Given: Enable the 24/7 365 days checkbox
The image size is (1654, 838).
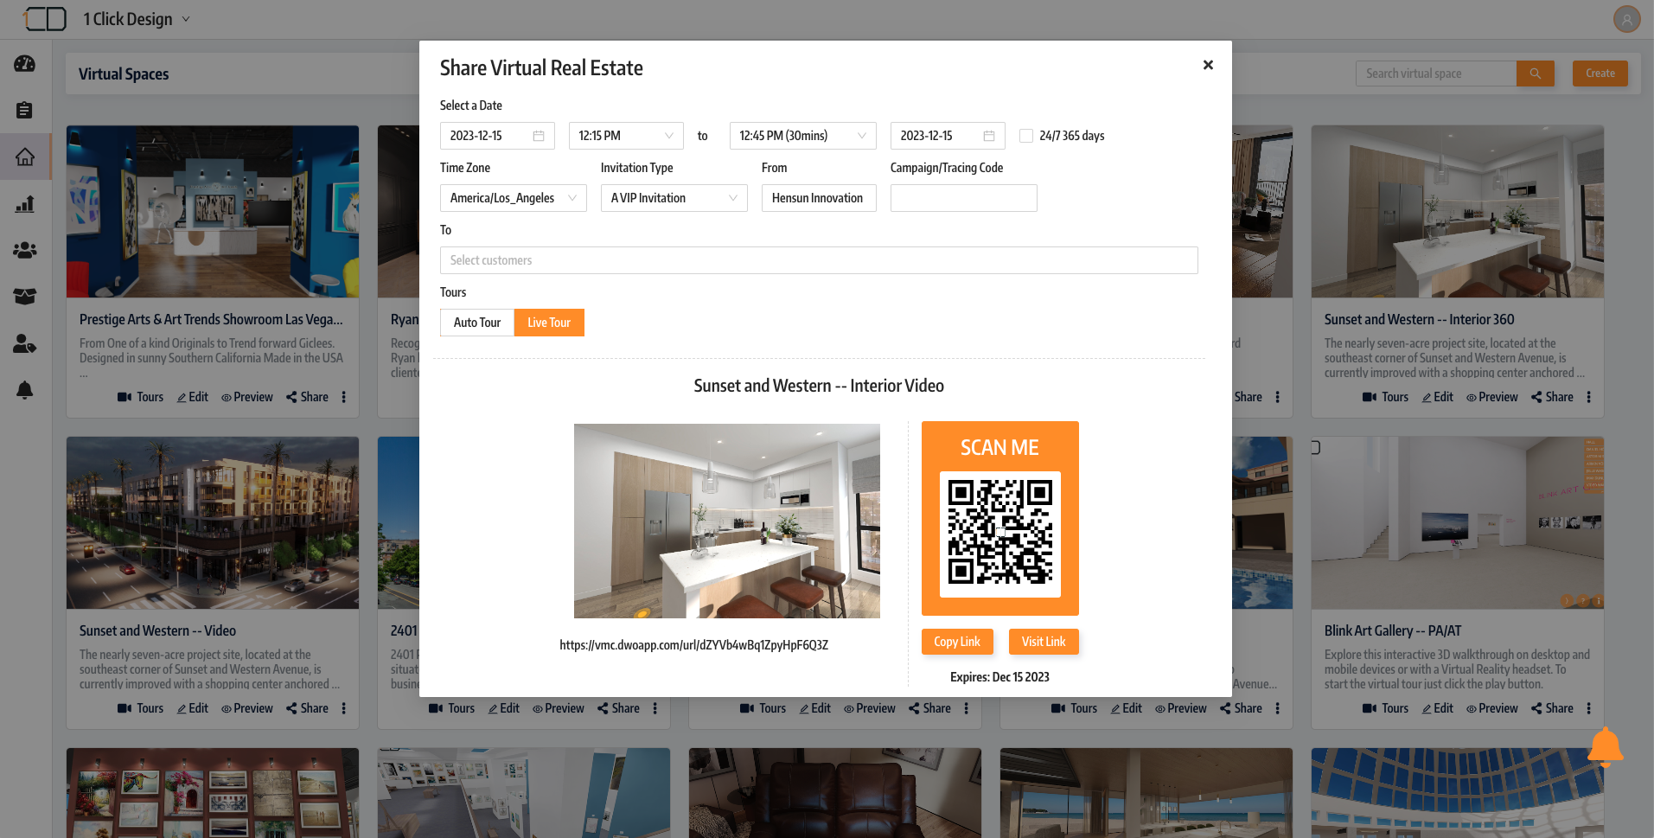Looking at the screenshot, I should click(1026, 136).
